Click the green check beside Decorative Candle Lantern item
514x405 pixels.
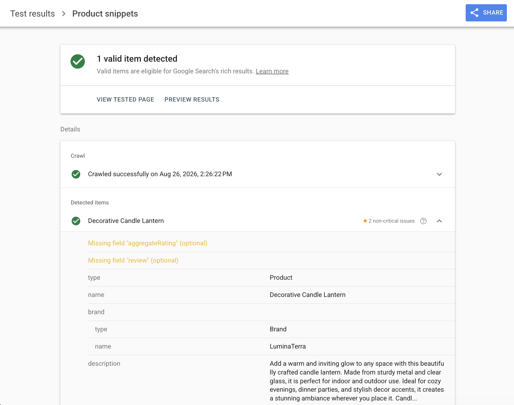click(x=76, y=221)
